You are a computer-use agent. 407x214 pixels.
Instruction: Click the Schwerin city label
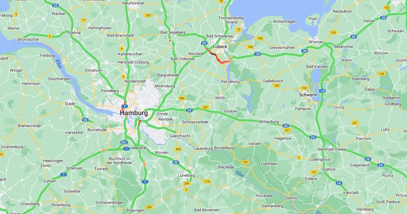(308, 95)
